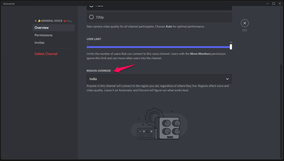Click the white User Limit slider handle
Image resolution: width=284 pixels, height=161 pixels.
(x=231, y=47)
